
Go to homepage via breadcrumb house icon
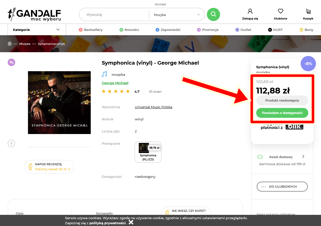coord(10,44)
